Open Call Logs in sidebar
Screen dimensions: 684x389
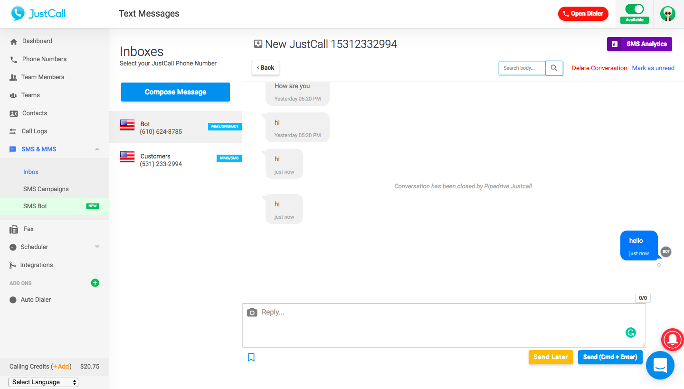click(34, 131)
